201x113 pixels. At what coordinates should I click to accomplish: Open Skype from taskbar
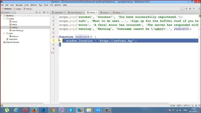[71, 110]
